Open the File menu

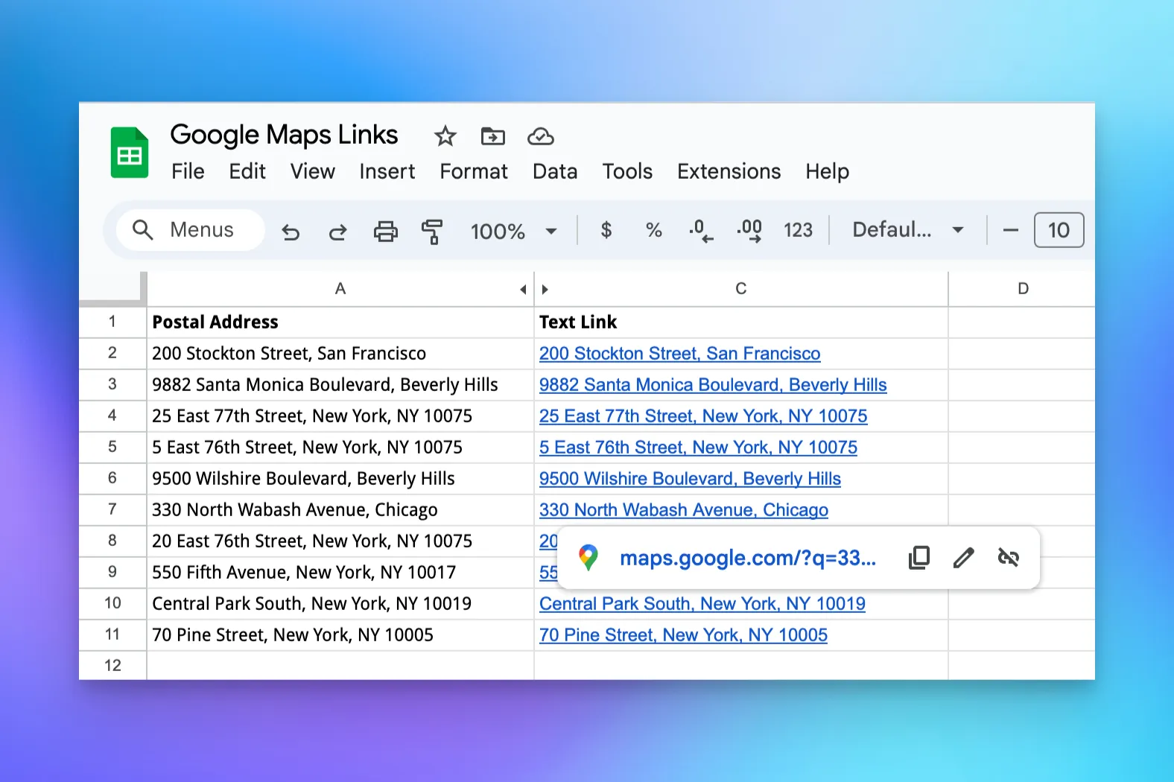(188, 172)
